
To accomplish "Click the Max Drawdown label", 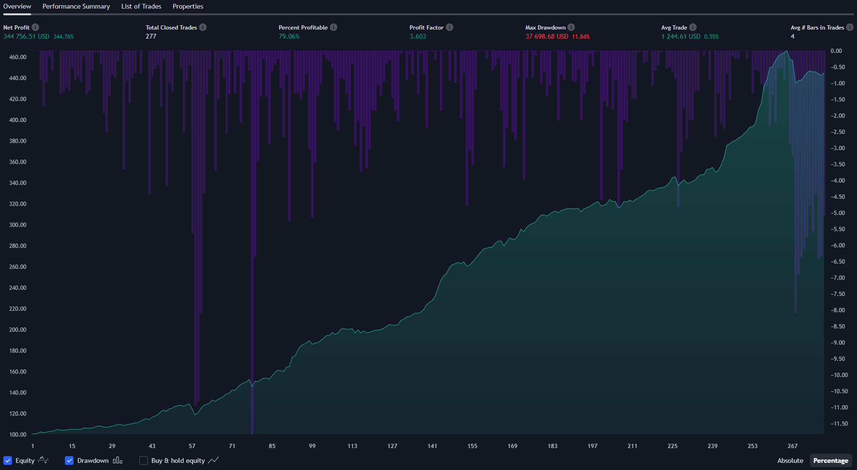I will pyautogui.click(x=545, y=28).
